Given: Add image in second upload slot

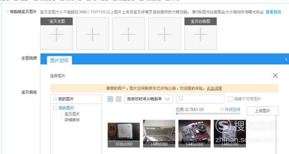Looking at the screenshot, I should pyautogui.click(x=93, y=34).
